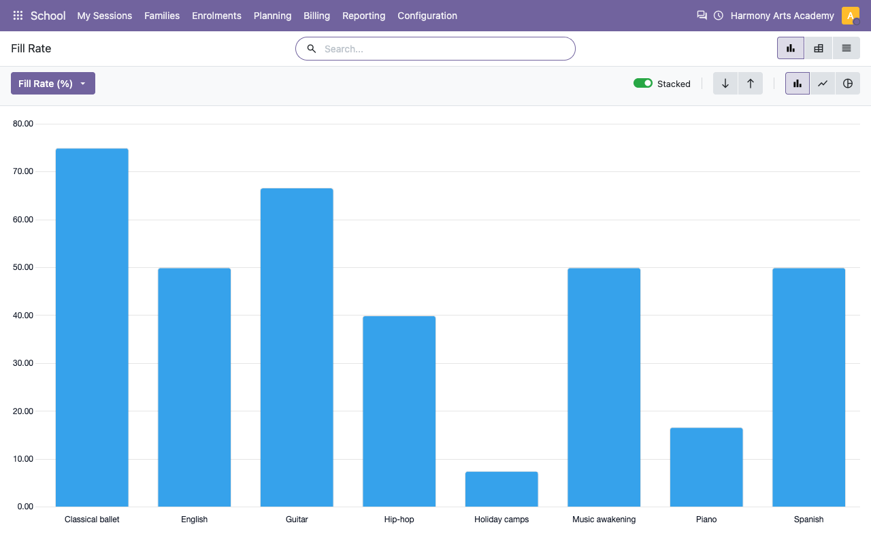Select pie chart type
Image resolution: width=871 pixels, height=544 pixels.
tap(848, 84)
